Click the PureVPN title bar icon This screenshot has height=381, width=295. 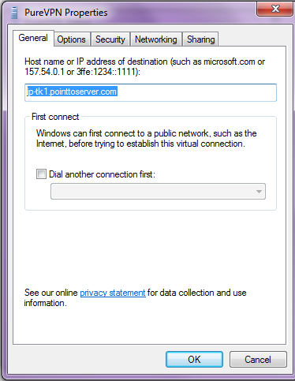pos(14,13)
